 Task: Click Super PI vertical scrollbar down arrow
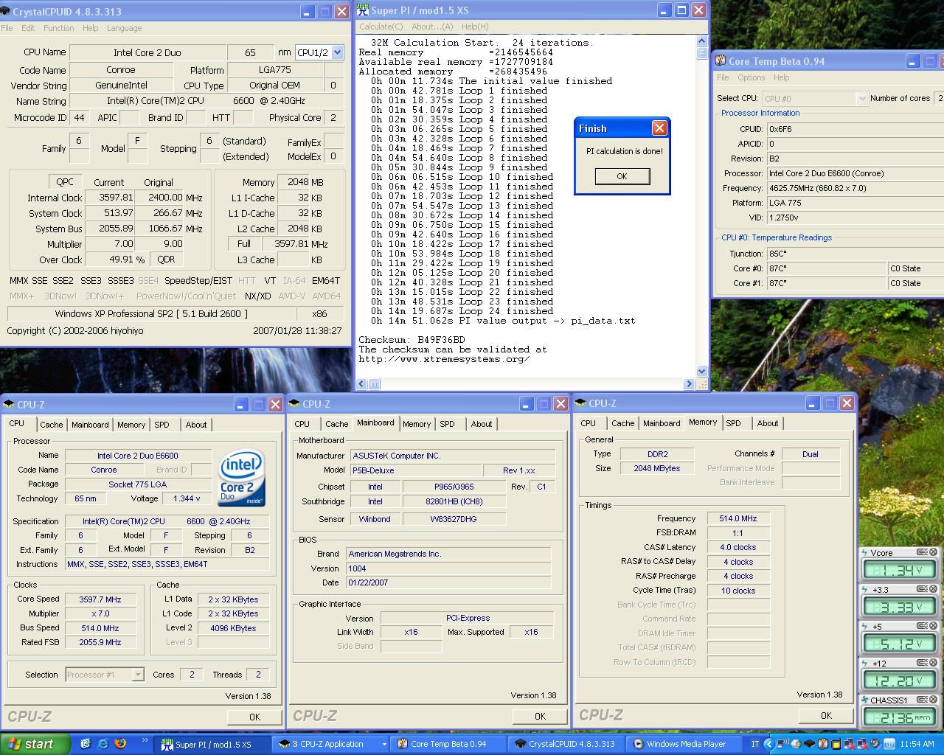701,372
